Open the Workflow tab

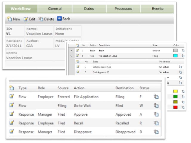coord(21,9)
